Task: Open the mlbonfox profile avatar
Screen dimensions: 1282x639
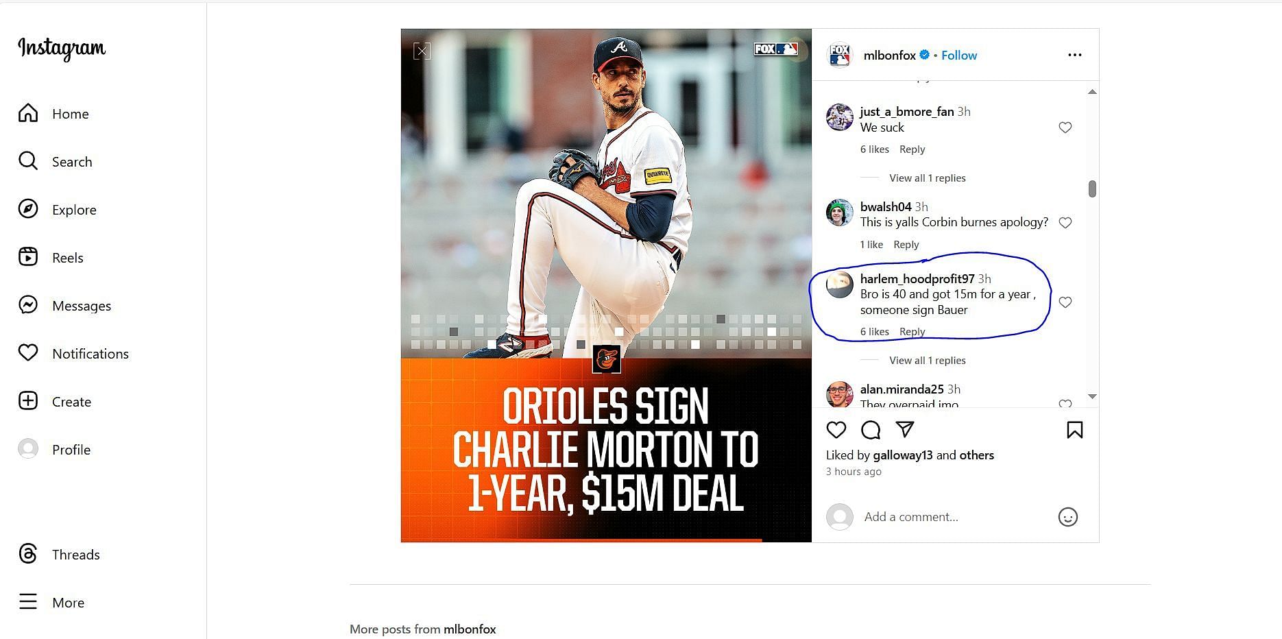Action: (x=839, y=55)
